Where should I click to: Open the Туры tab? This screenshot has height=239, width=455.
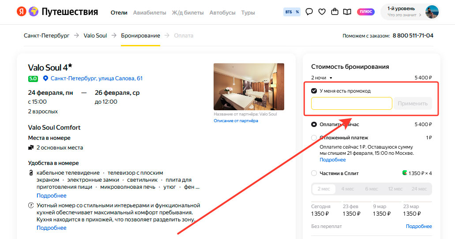pyautogui.click(x=248, y=13)
